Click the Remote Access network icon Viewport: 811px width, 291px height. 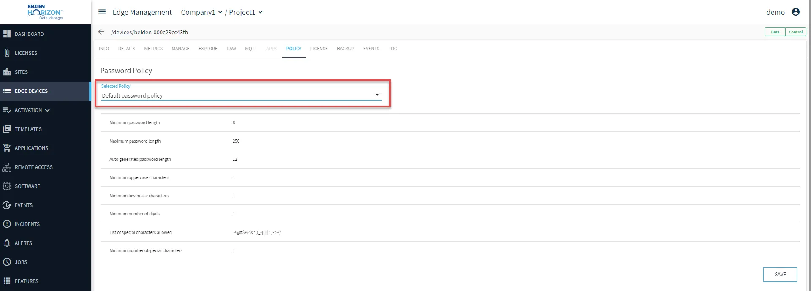coord(7,167)
